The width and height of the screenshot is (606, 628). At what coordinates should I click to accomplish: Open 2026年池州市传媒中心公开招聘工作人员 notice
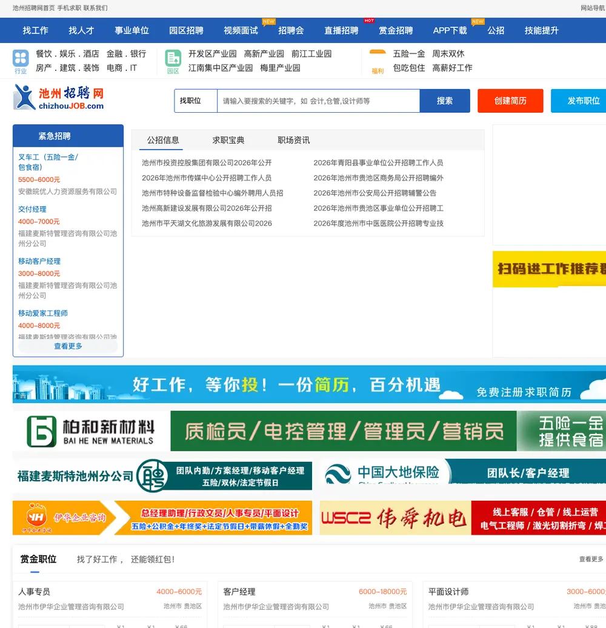(x=207, y=178)
